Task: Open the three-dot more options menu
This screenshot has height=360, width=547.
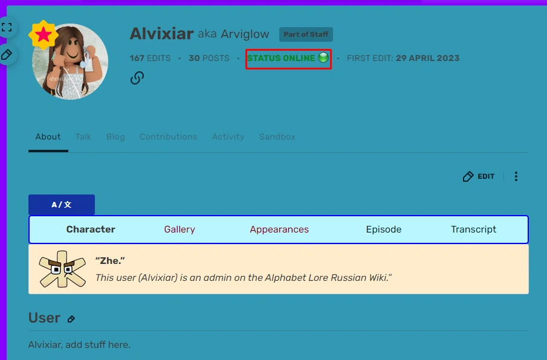Action: click(x=516, y=176)
